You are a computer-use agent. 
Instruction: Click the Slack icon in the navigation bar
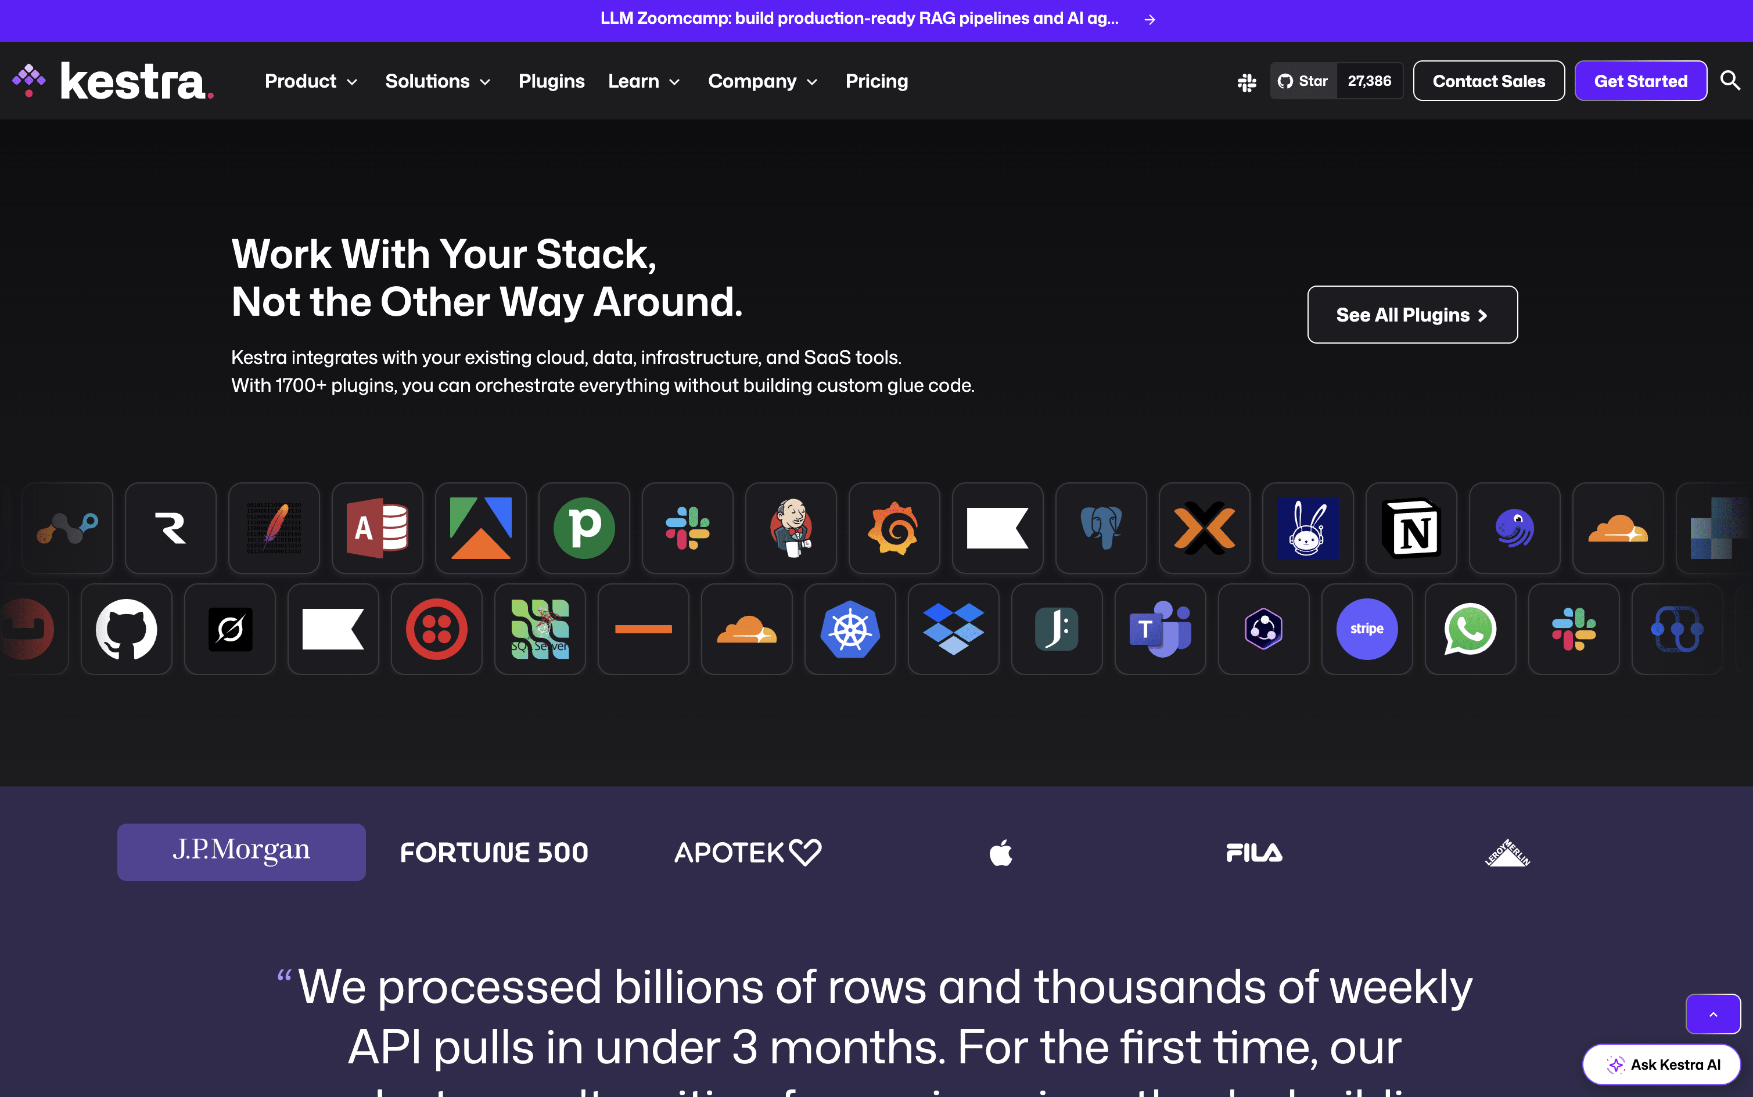point(1247,82)
